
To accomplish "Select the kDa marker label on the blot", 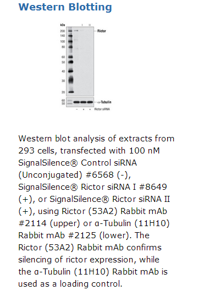I will pos(63,25).
